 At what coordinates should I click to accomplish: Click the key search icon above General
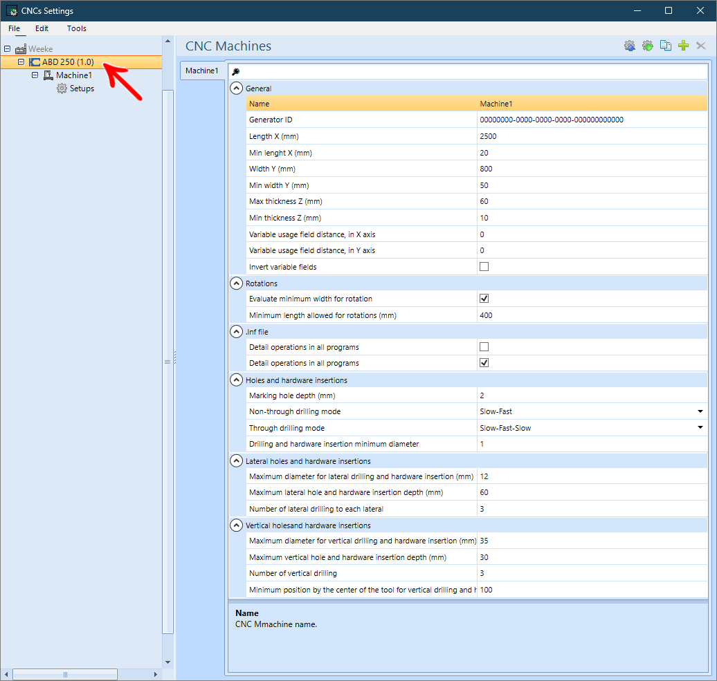pos(236,72)
